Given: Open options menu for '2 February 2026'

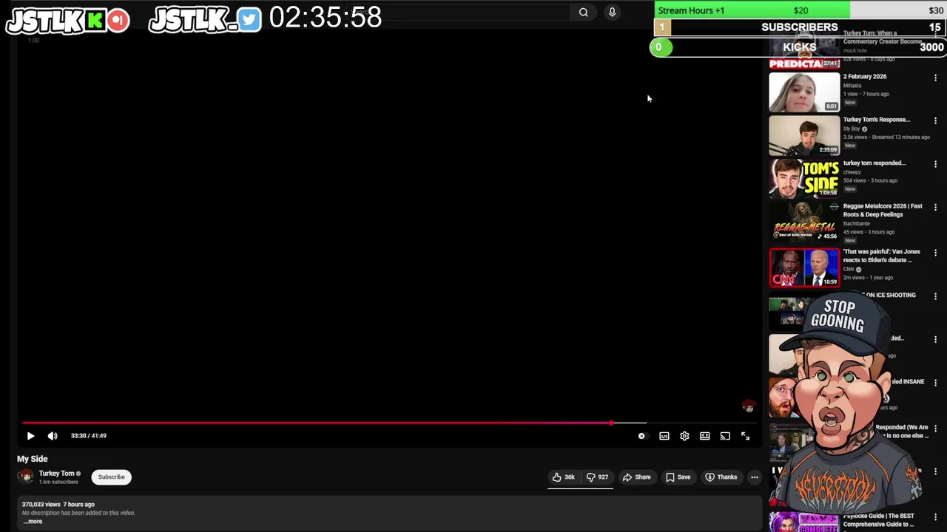Looking at the screenshot, I should (935, 78).
